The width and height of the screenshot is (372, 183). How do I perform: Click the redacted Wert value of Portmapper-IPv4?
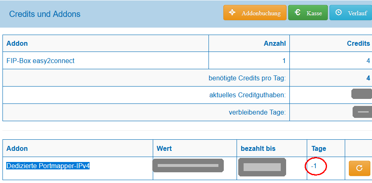(188, 165)
